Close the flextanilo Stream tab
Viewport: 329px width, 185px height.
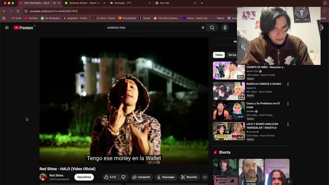(x=104, y=3)
